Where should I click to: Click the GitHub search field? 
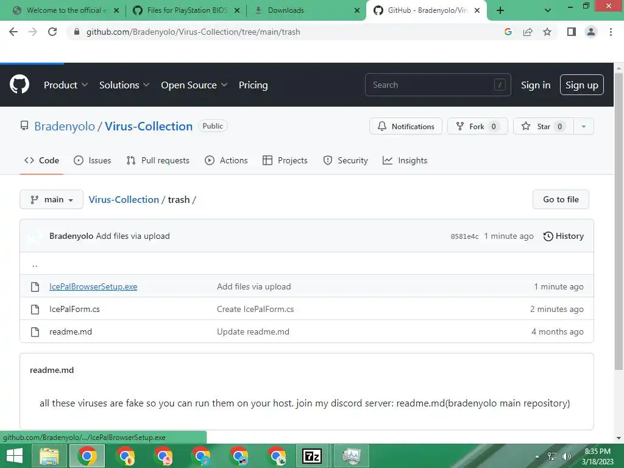[438, 85]
